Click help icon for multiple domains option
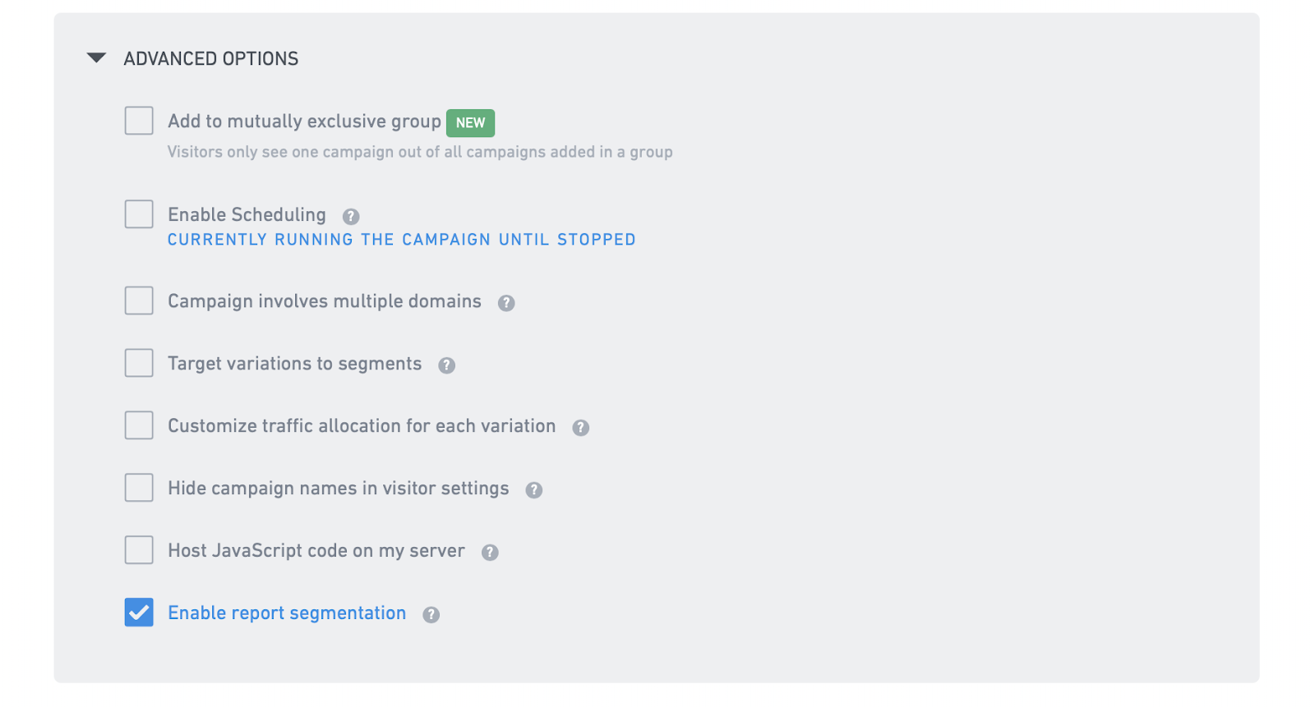This screenshot has height=707, width=1315. (x=506, y=303)
